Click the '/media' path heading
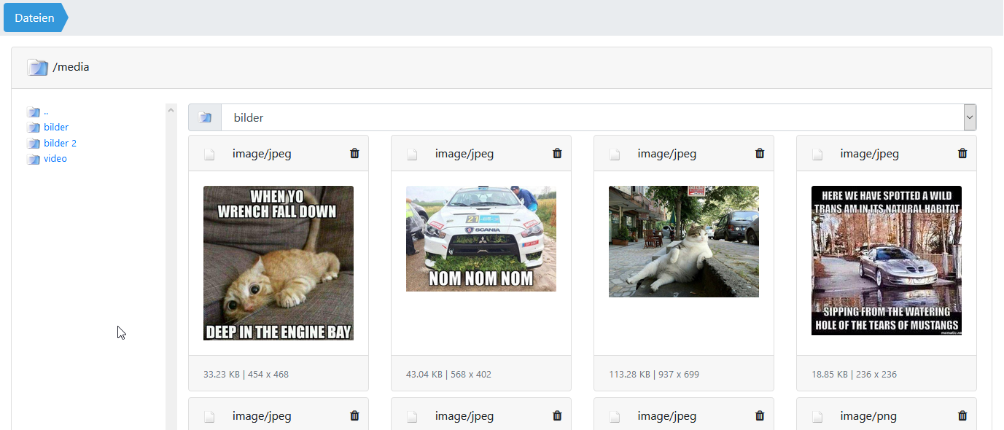The width and height of the screenshot is (1004, 430). [x=71, y=67]
